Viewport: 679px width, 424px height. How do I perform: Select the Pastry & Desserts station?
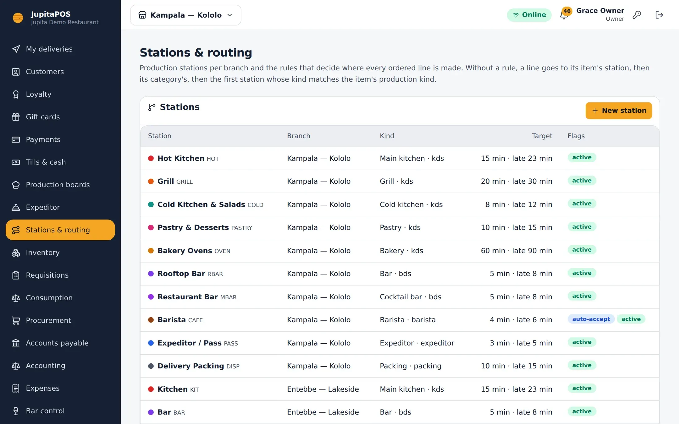point(400,227)
